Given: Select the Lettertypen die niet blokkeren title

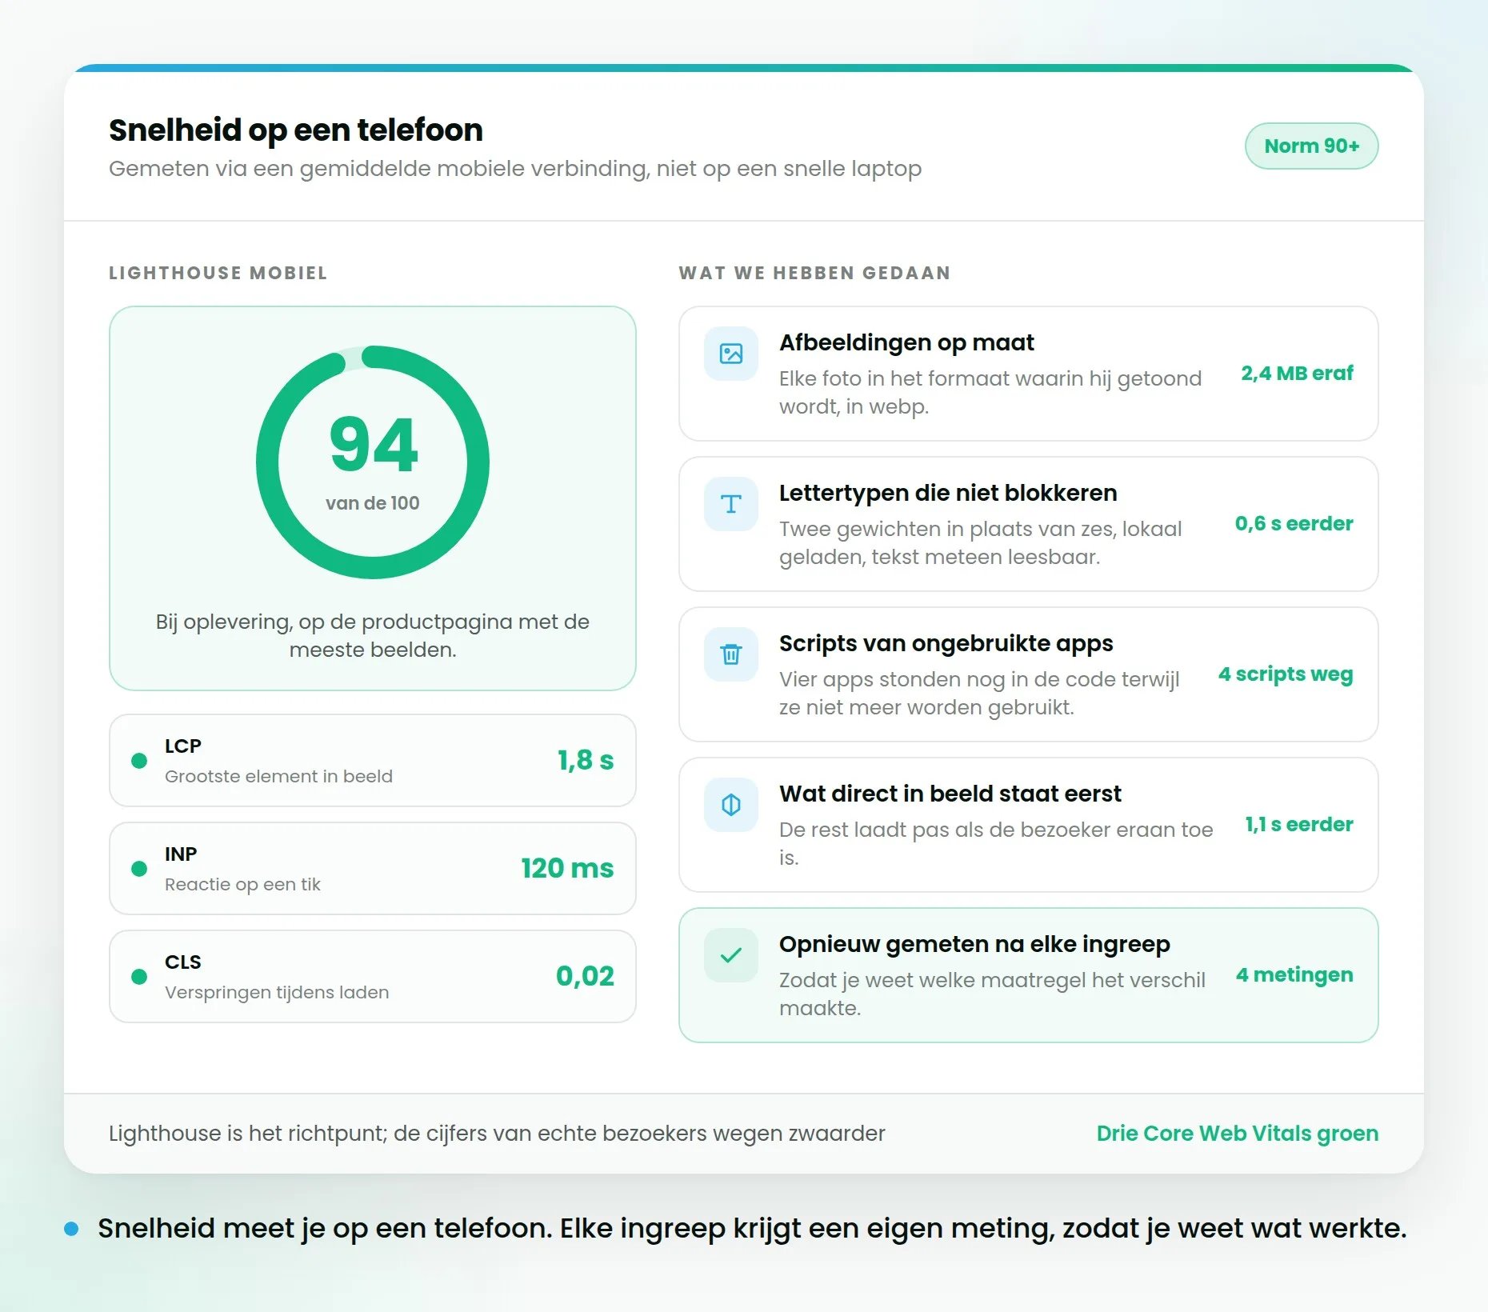Looking at the screenshot, I should point(948,493).
